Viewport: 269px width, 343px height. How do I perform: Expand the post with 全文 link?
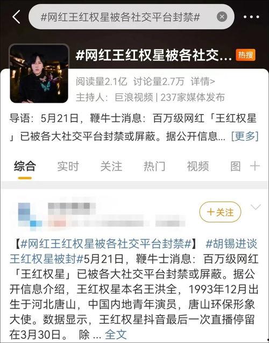pyautogui.click(x=116, y=334)
